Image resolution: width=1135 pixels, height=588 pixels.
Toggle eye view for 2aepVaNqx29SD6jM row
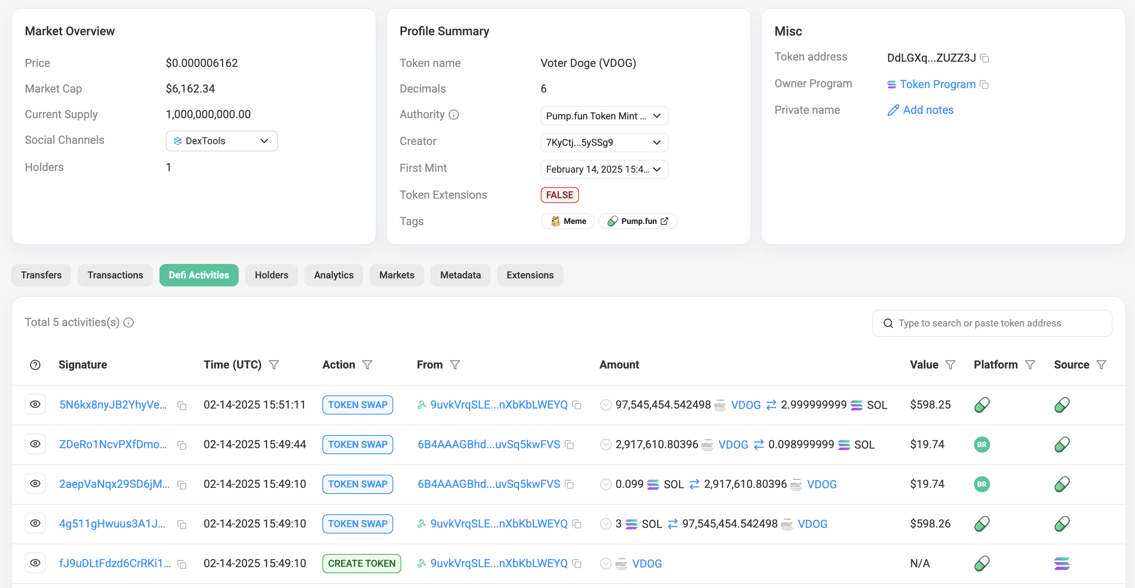35,484
